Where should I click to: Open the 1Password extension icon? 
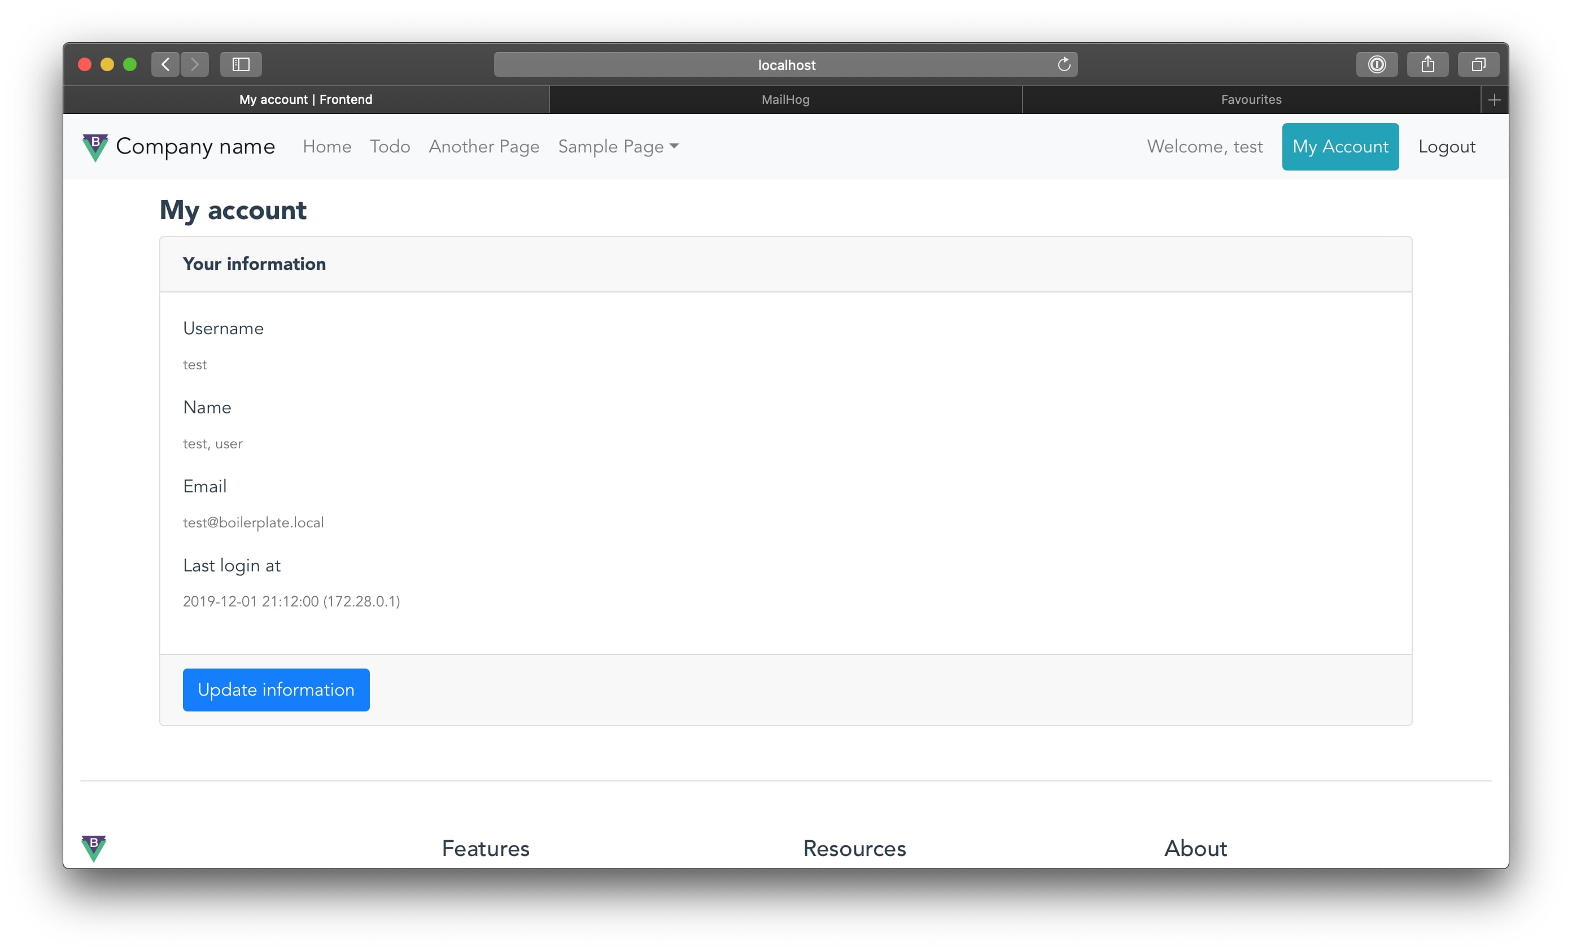point(1376,64)
